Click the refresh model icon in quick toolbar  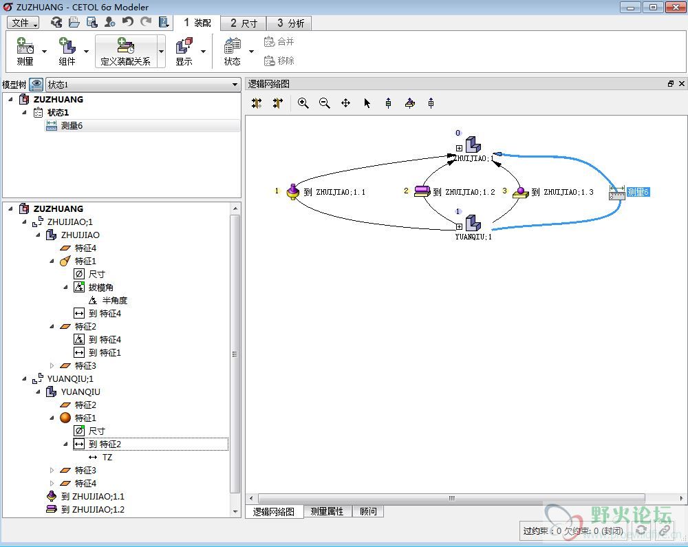click(x=56, y=22)
